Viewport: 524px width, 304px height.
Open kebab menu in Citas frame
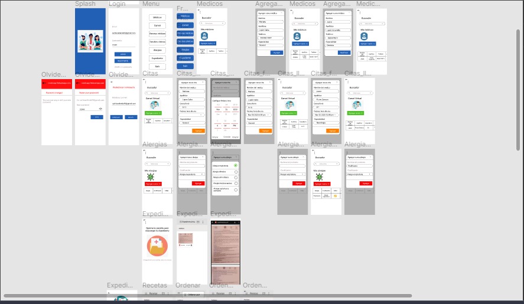click(146, 83)
